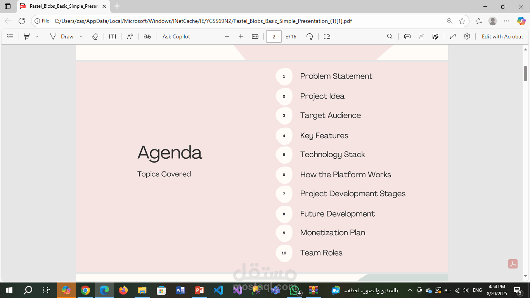Open the Windows Start menu
The image size is (530, 298).
9,290
